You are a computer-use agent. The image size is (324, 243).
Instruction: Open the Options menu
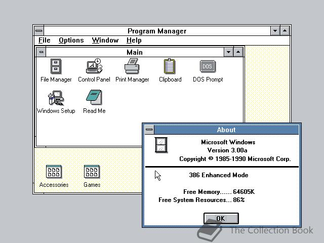pyautogui.click(x=71, y=40)
